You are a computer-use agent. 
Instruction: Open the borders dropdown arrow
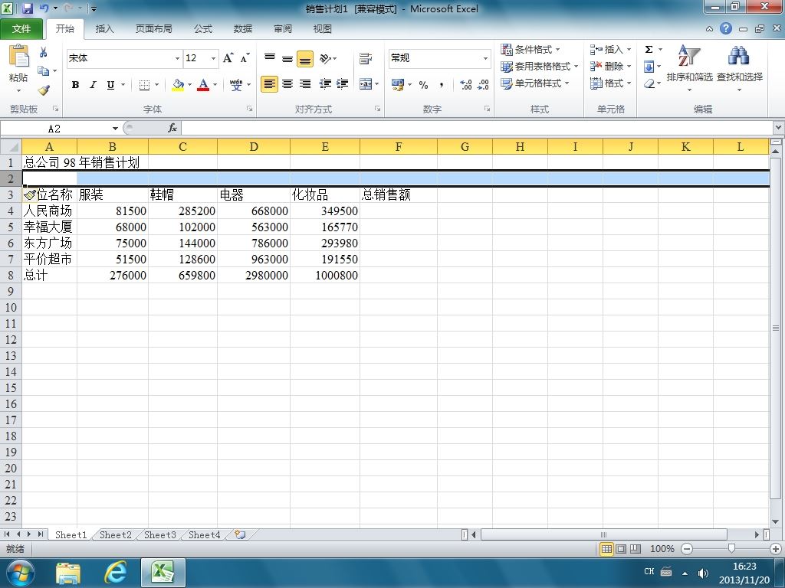pyautogui.click(x=156, y=85)
